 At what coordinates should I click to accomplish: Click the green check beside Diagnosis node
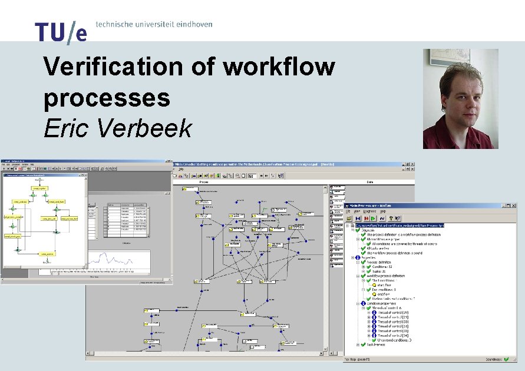(x=358, y=230)
